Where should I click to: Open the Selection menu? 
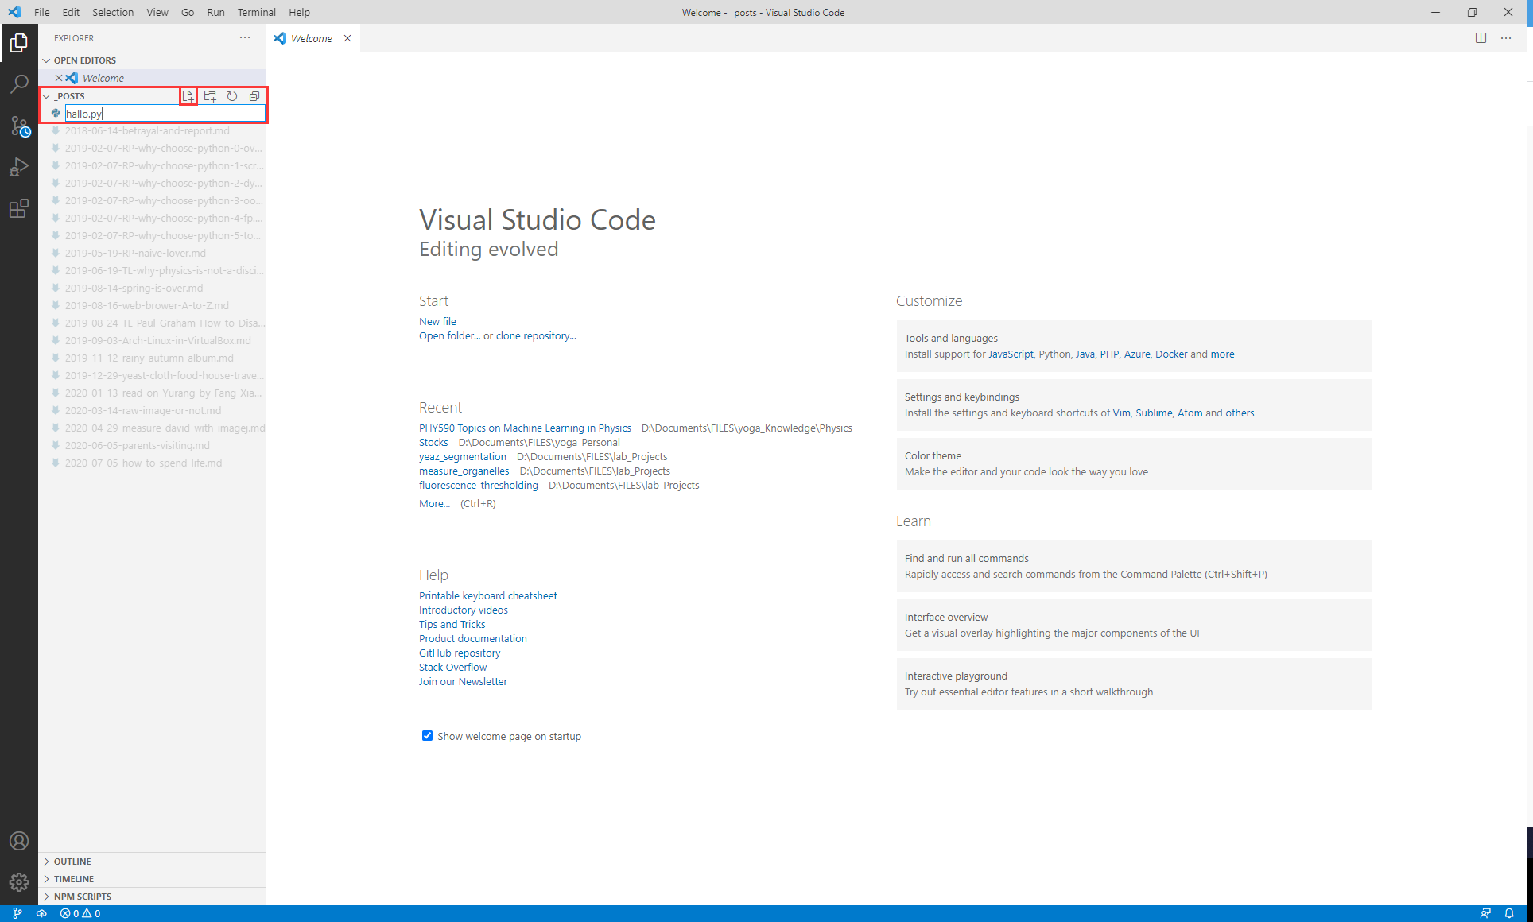coord(112,12)
